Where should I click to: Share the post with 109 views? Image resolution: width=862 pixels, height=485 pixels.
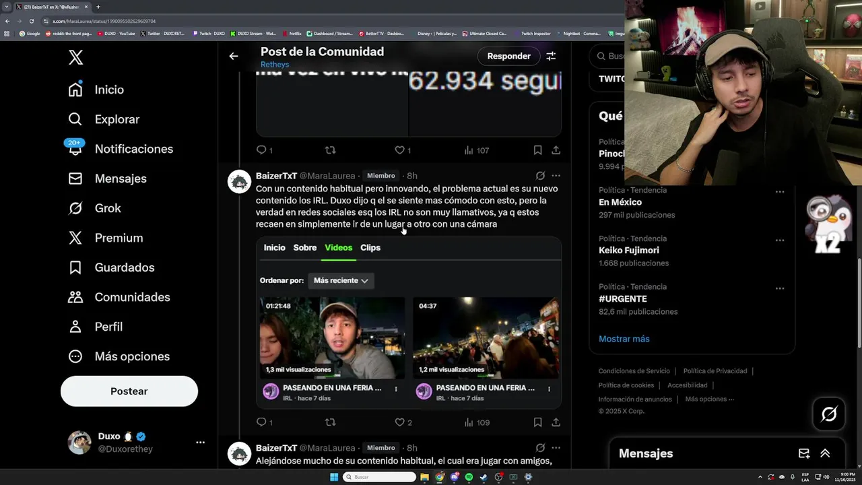(556, 422)
